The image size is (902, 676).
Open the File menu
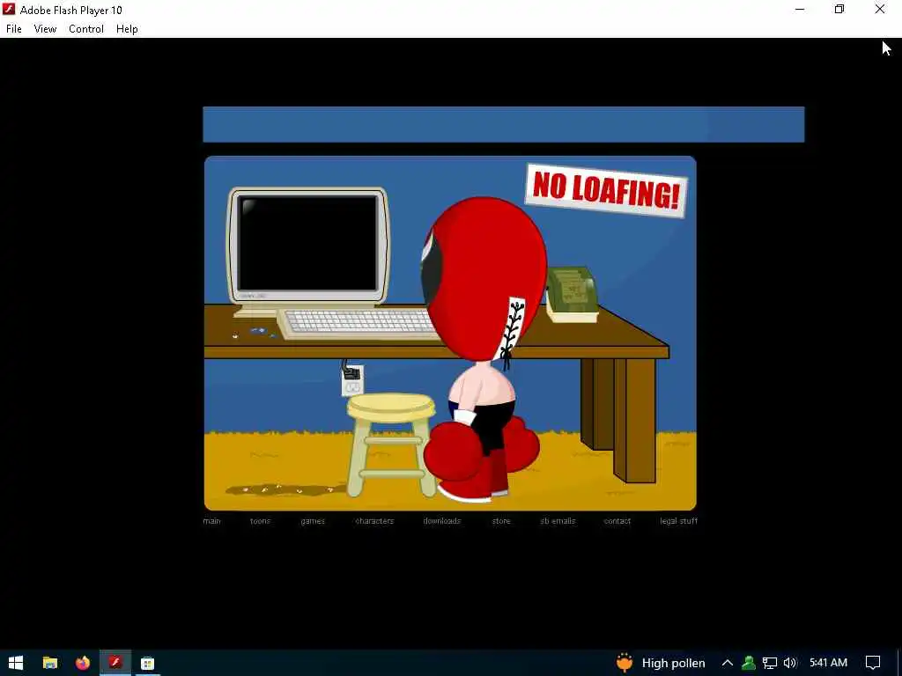click(x=14, y=29)
